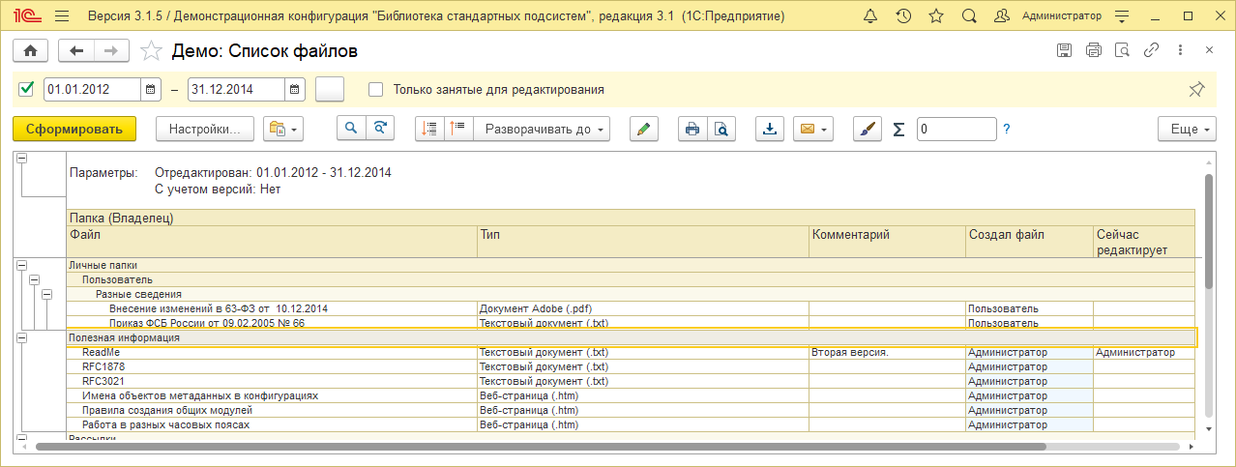Pin the quick settings panel
Screen dimensions: 1236x467
point(1196,89)
